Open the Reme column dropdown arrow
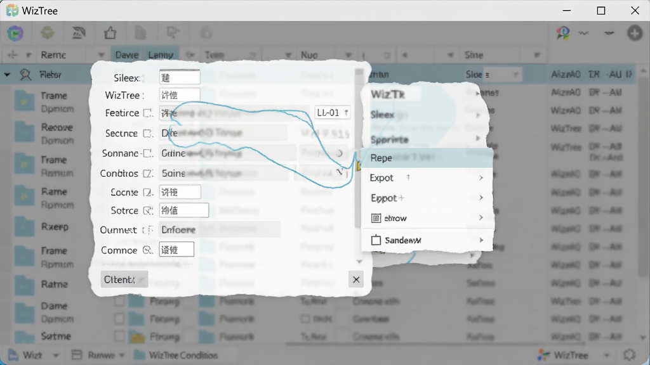The height and width of the screenshot is (365, 650). click(x=101, y=55)
